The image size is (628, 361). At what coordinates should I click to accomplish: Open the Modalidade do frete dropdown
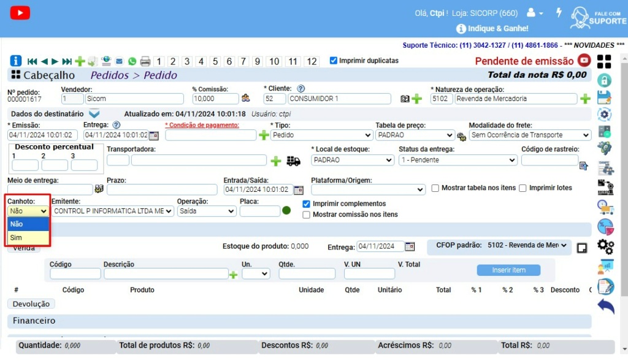point(530,135)
